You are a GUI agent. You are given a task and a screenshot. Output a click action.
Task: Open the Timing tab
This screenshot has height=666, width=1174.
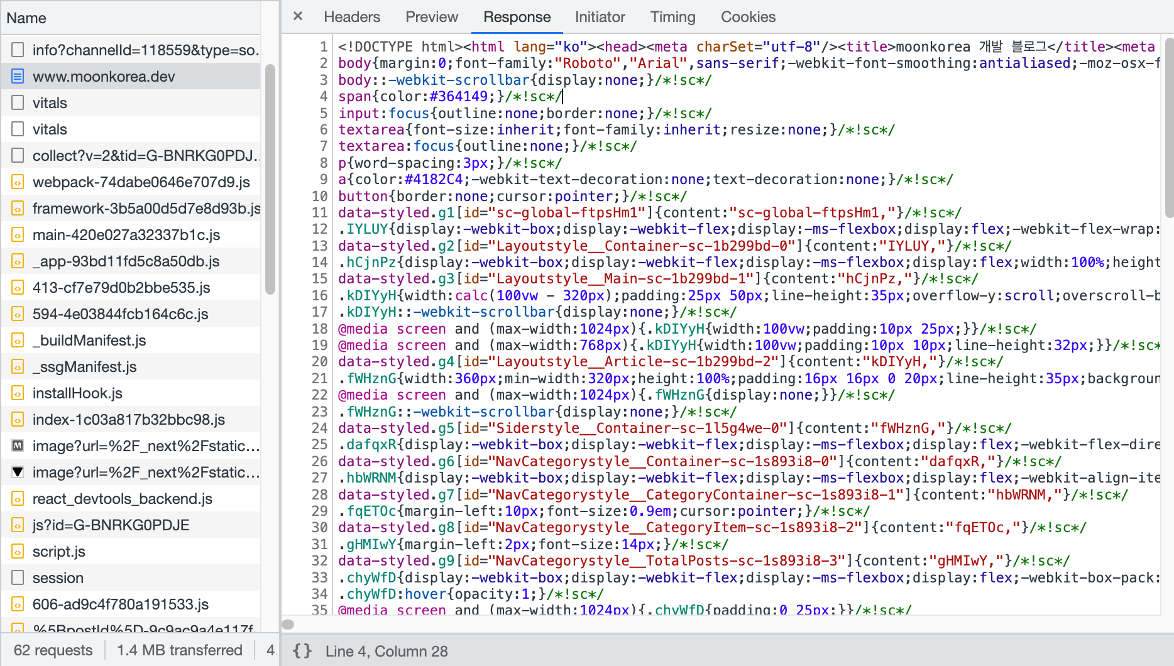(672, 17)
